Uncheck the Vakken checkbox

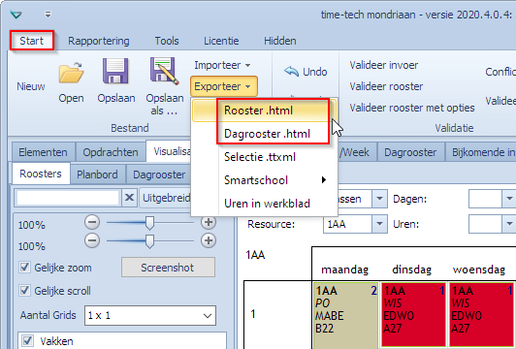point(27,341)
